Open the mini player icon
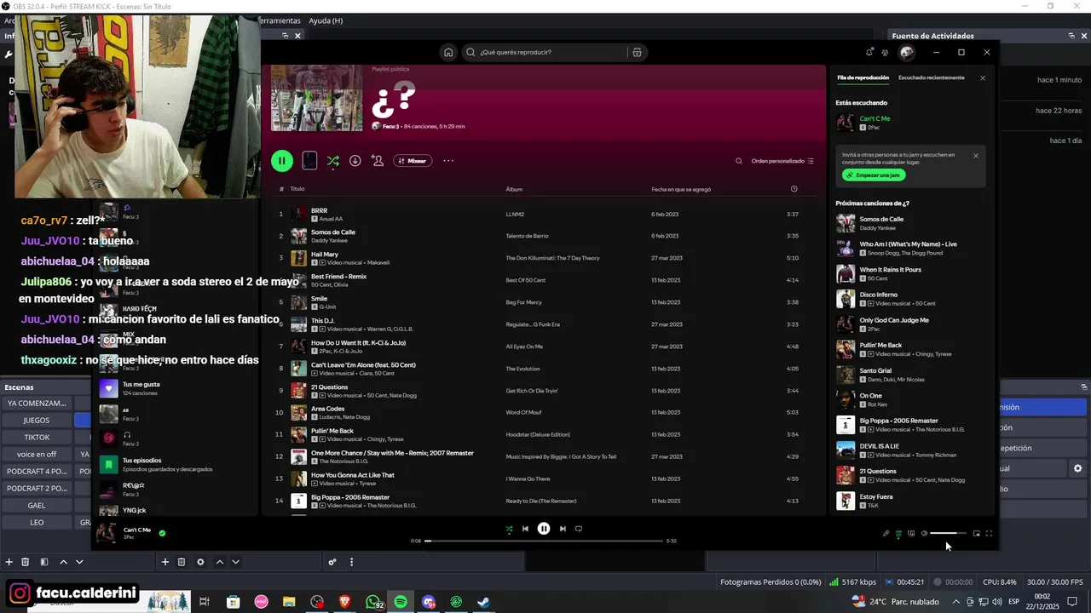Image resolution: width=1091 pixels, height=613 pixels. 976,534
